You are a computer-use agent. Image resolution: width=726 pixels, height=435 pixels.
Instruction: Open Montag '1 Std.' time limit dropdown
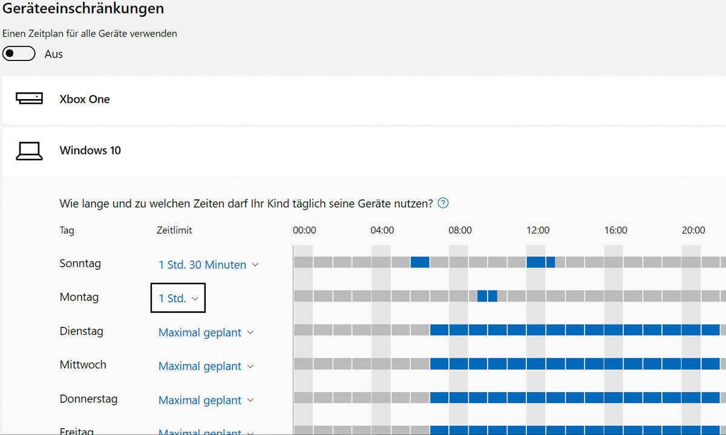(178, 298)
